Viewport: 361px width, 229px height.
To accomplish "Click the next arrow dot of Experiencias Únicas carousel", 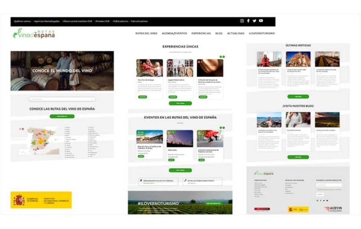I will click(x=223, y=57).
